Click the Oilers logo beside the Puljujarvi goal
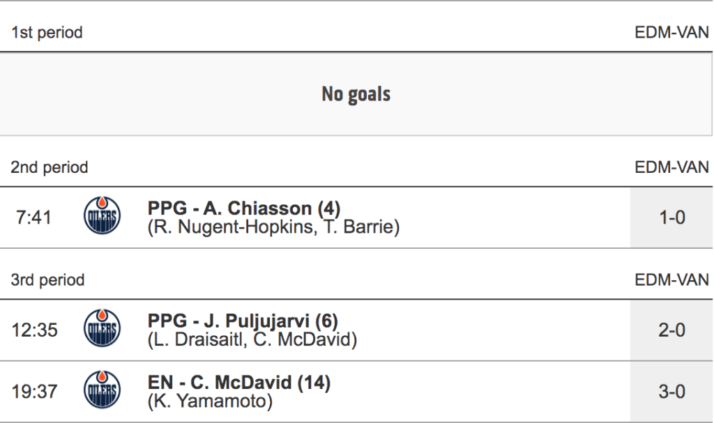This screenshot has height=423, width=714. 102,329
